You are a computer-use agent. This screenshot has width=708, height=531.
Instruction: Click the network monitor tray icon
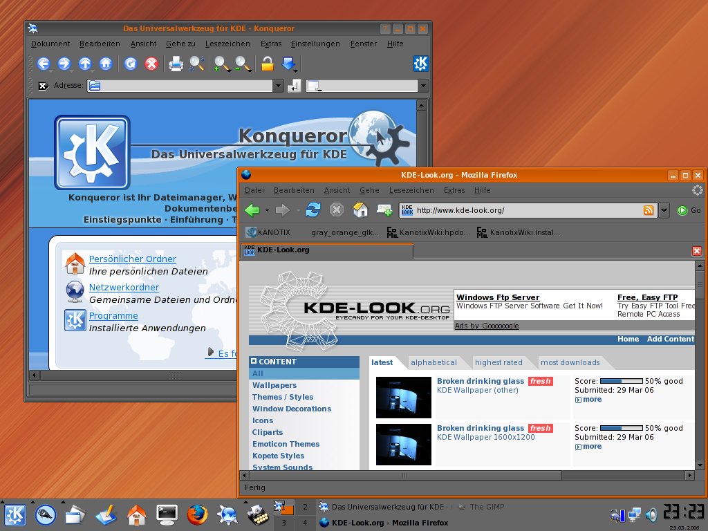click(x=635, y=514)
